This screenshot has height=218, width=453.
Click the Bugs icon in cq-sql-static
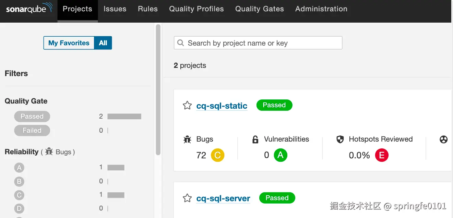point(187,140)
